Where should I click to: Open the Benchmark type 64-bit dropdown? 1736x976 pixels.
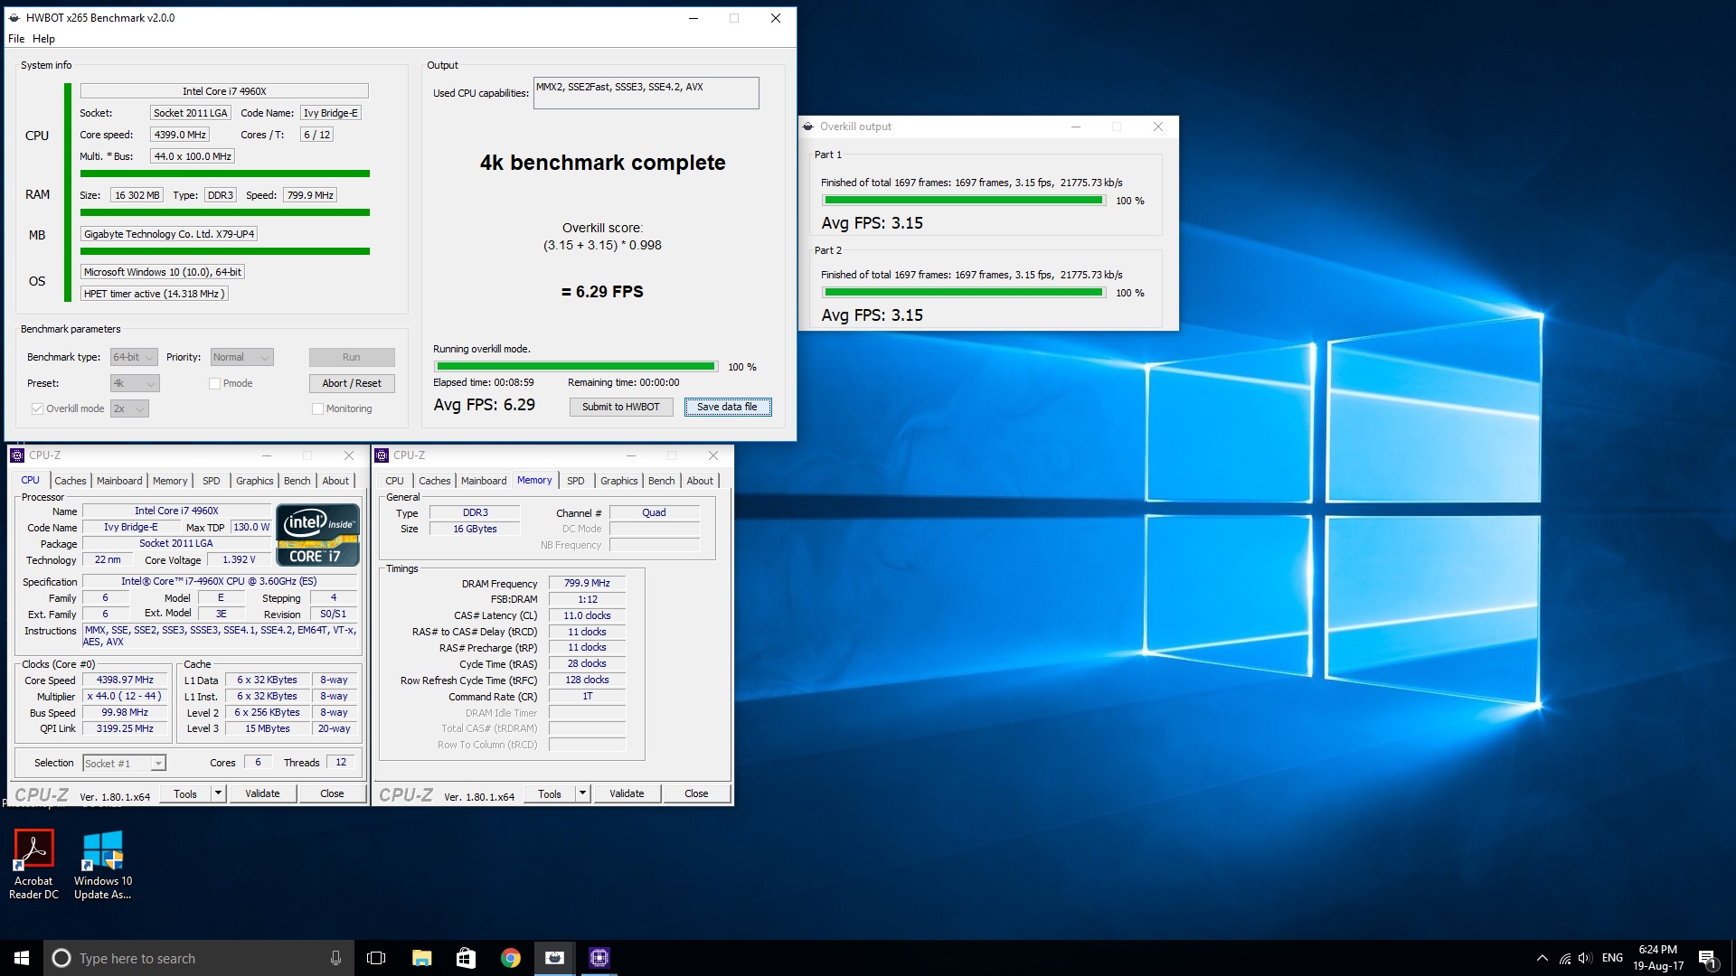coord(134,358)
